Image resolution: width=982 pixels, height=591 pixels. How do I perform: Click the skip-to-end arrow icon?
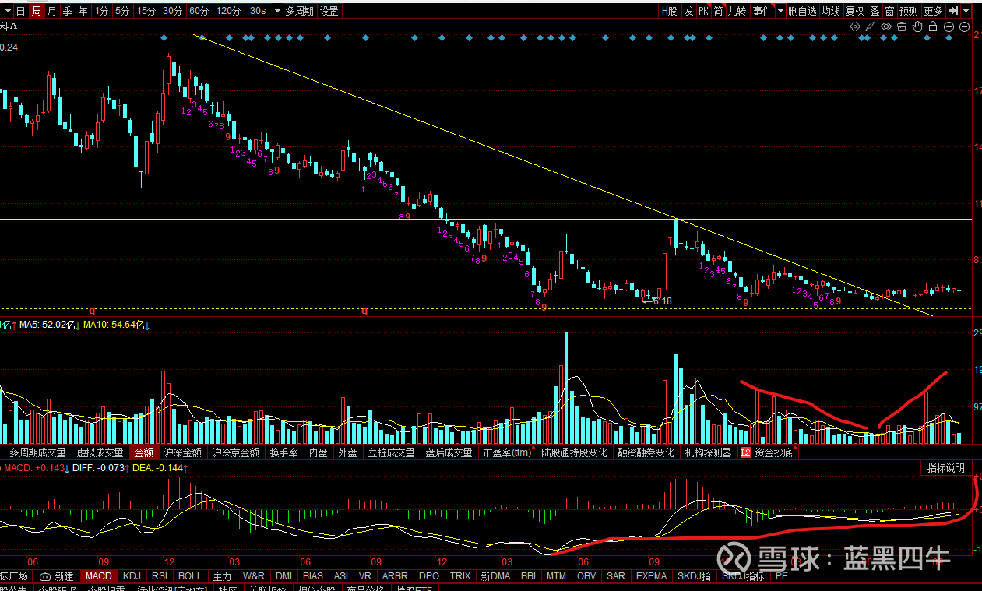click(952, 11)
